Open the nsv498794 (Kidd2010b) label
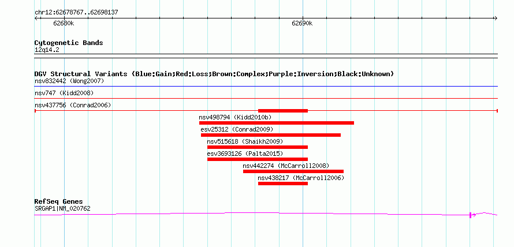The image size is (514, 247). [x=235, y=117]
